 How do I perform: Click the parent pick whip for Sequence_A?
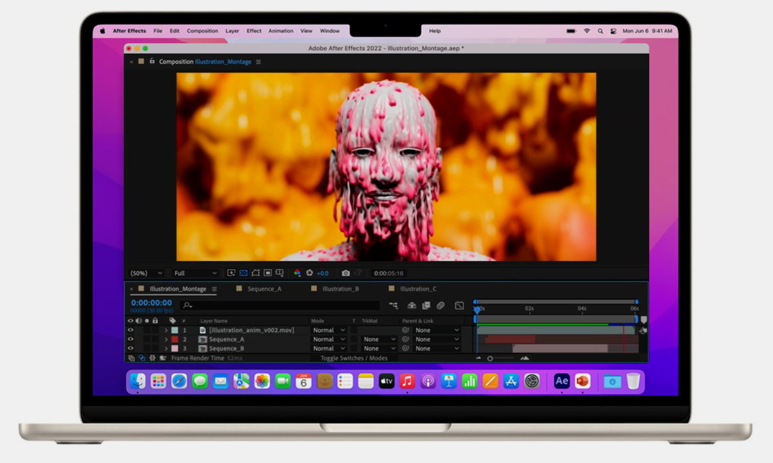coord(405,339)
